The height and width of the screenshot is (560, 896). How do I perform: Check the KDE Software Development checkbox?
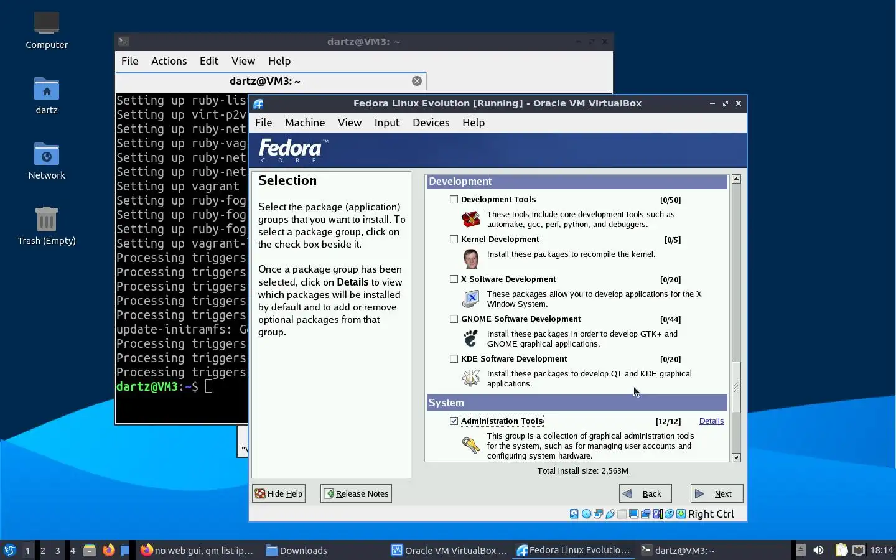pos(454,359)
